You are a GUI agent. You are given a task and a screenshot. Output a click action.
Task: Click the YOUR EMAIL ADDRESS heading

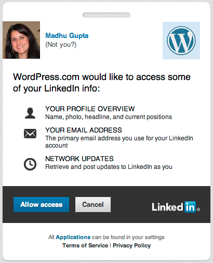coord(84,130)
